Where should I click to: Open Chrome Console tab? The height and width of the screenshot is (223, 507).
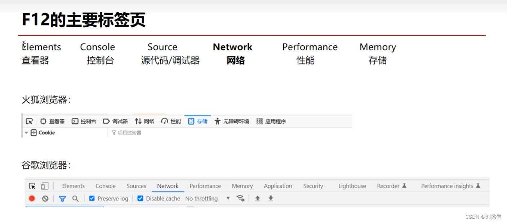point(106,186)
